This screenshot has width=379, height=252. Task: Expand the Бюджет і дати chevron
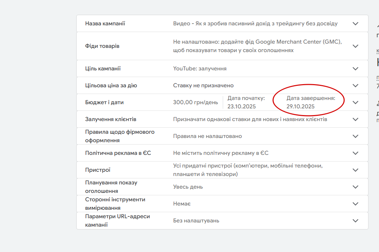pyautogui.click(x=355, y=102)
